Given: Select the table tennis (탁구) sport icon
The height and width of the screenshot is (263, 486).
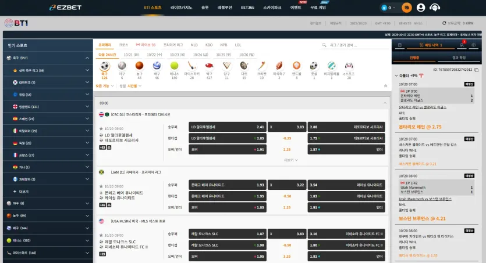Looking at the screenshot, I should (x=209, y=66).
